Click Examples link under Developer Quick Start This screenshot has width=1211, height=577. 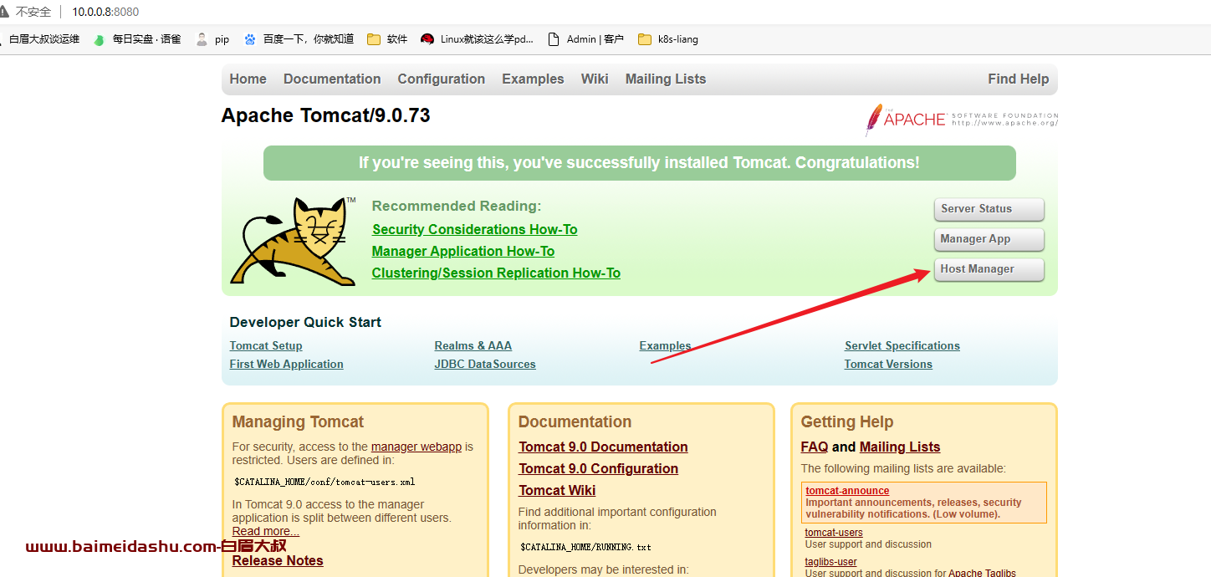tap(665, 346)
